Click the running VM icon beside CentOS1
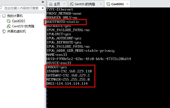Viewport: 170px width, 108px height. tap(9, 21)
